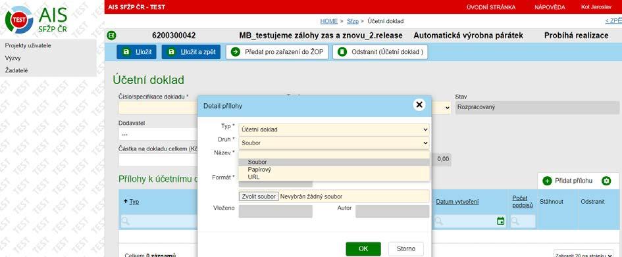This screenshot has width=622, height=257.
Task: Open Žadatelé in the sidebar
Action: click(16, 70)
